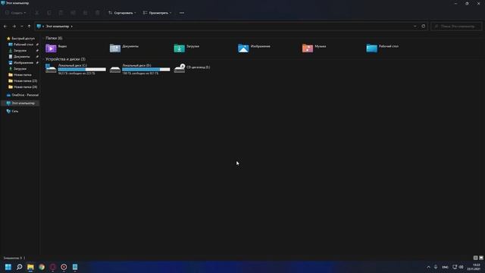Launch Chrome from the taskbar
Viewport: 485px width, 273px height.
42,267
